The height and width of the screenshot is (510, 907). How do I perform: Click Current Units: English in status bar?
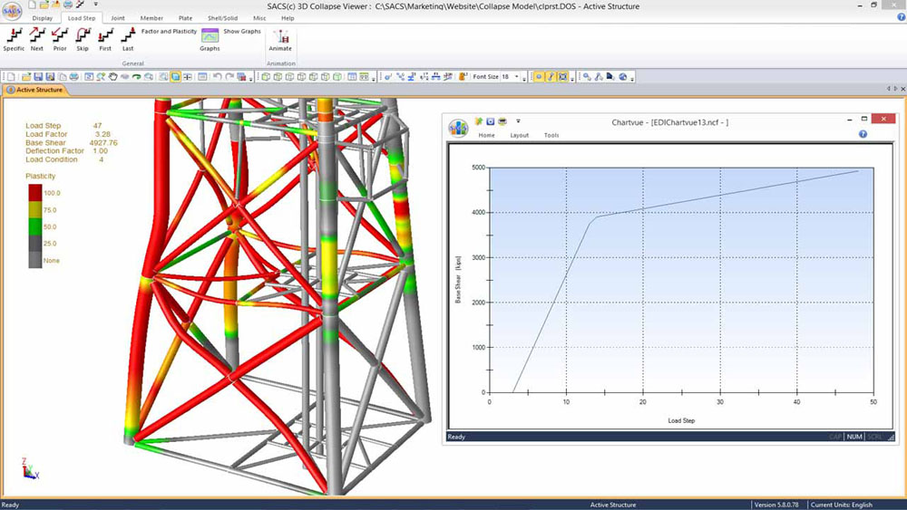pos(841,505)
